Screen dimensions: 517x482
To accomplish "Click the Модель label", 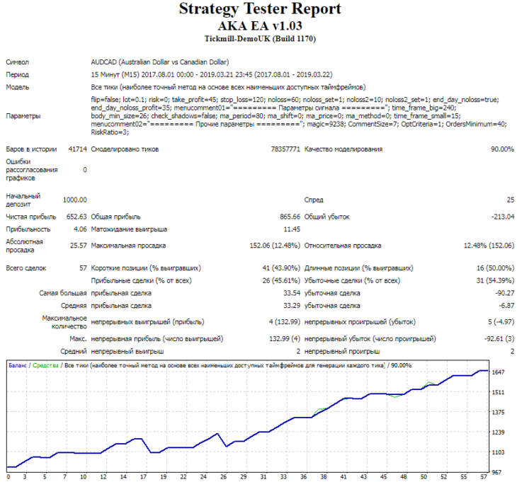I will [18, 87].
